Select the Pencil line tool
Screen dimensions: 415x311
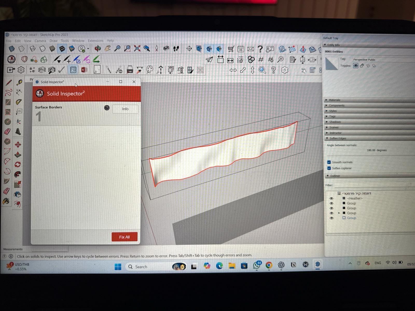point(9,83)
